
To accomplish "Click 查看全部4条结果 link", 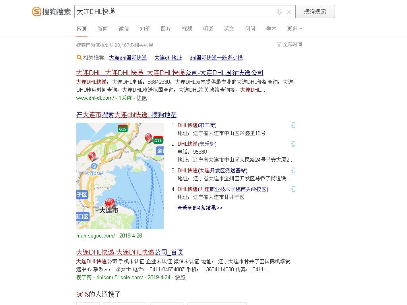I will pyautogui.click(x=200, y=208).
